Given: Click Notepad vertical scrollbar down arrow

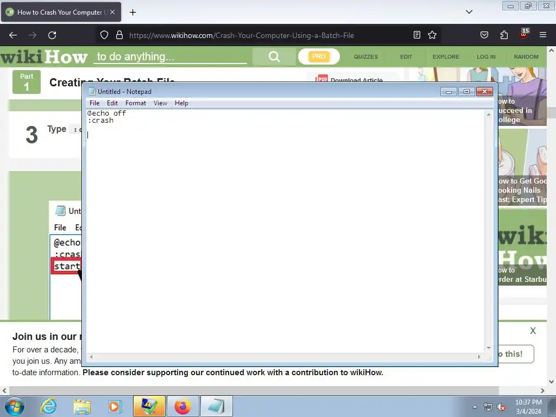Looking at the screenshot, I should (489, 348).
